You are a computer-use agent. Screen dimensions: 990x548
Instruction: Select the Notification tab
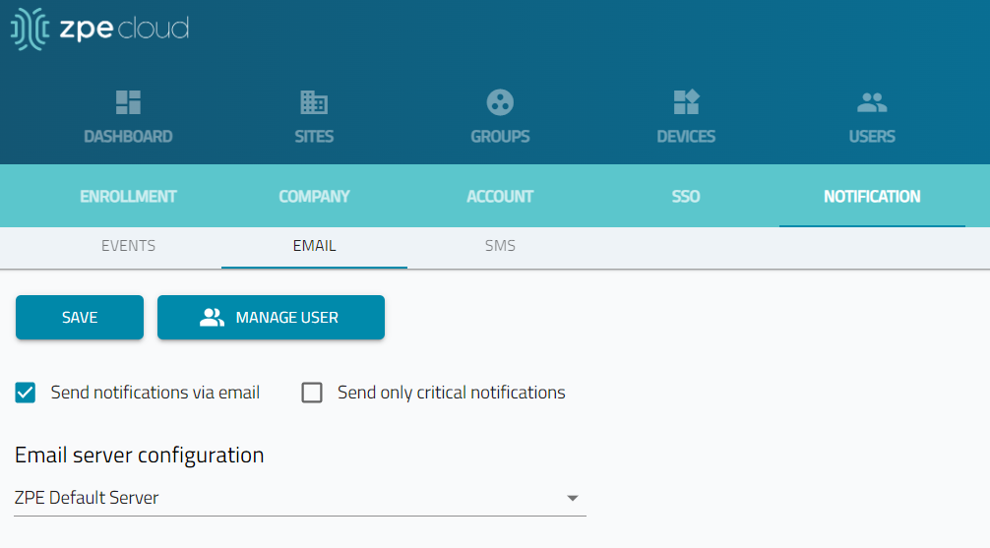(872, 197)
